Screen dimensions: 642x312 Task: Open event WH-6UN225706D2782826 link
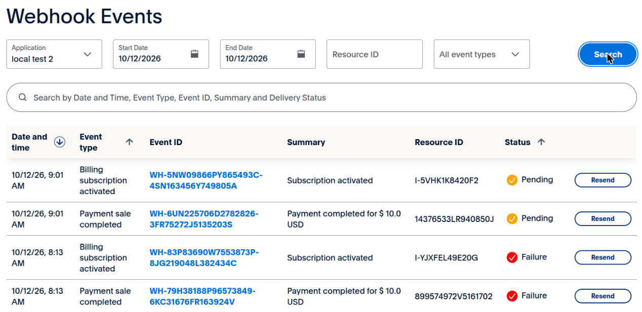[204, 219]
